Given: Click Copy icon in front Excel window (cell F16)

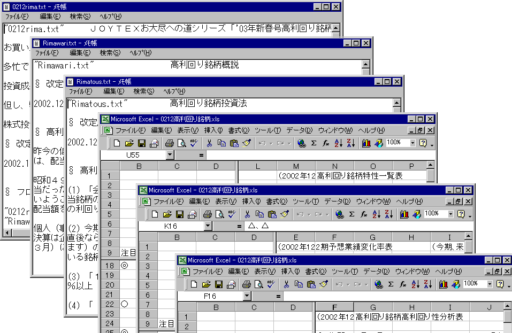Looking at the screenshot, I should pos(299,284).
